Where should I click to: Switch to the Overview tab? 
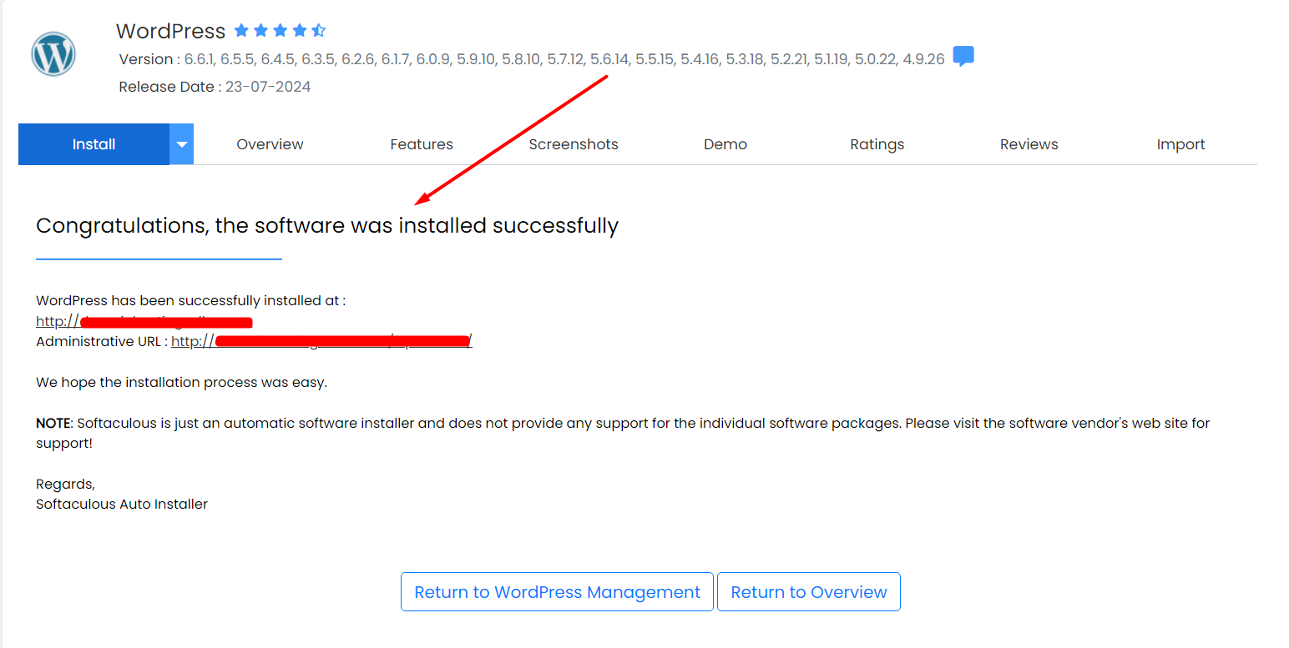270,144
